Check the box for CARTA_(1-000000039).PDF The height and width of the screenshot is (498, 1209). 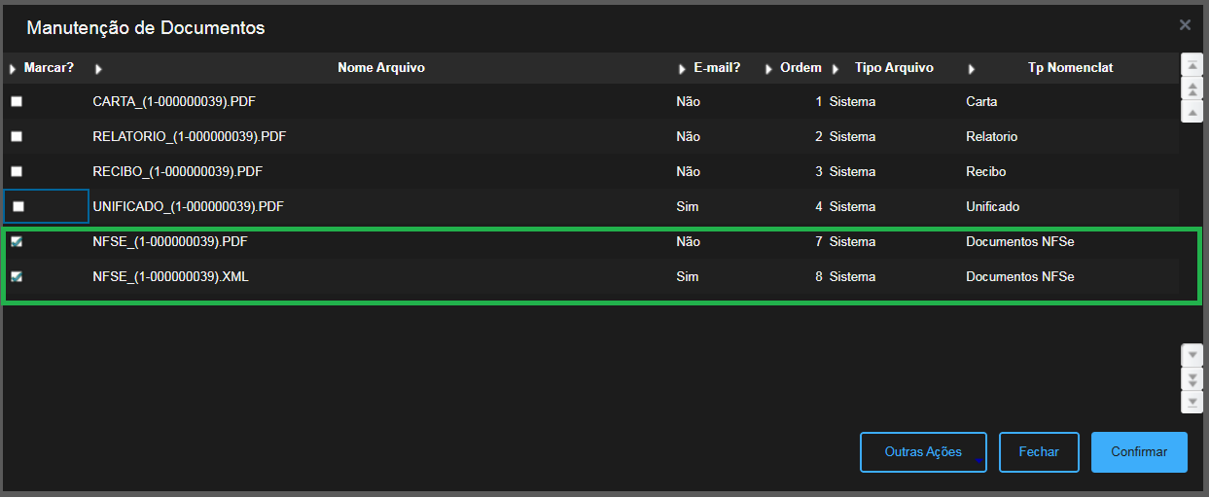coord(17,102)
